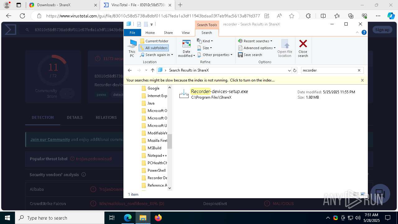Image resolution: width=398 pixels, height=224 pixels.
Task: Open Firefox from the taskbar
Action: coord(158,218)
